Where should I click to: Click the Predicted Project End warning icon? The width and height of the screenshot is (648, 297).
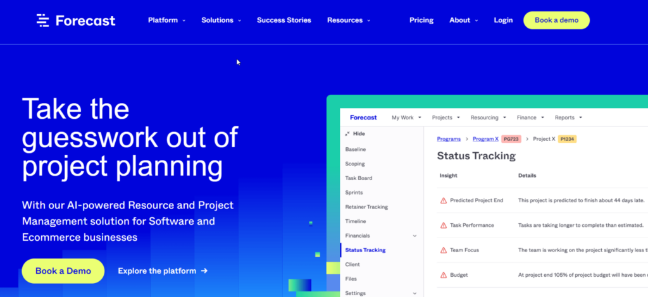tap(444, 200)
